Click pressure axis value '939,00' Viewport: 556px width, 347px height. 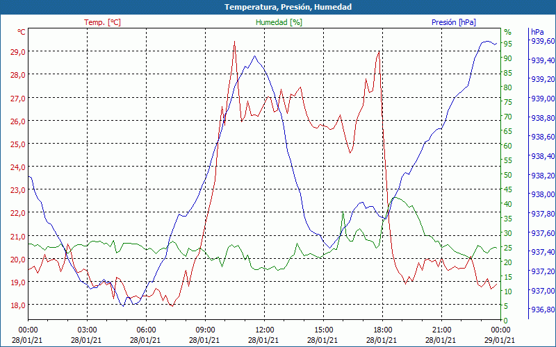pyautogui.click(x=543, y=98)
